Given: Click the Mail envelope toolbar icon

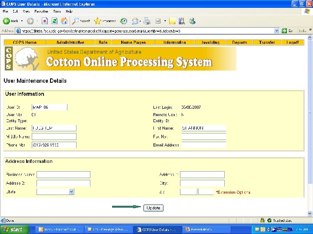Looking at the screenshot, I should tap(135, 21).
